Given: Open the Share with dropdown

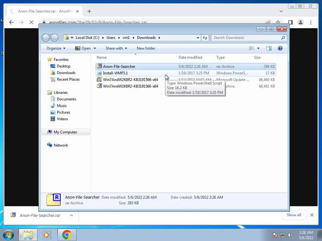Looking at the screenshot, I should (116, 48).
